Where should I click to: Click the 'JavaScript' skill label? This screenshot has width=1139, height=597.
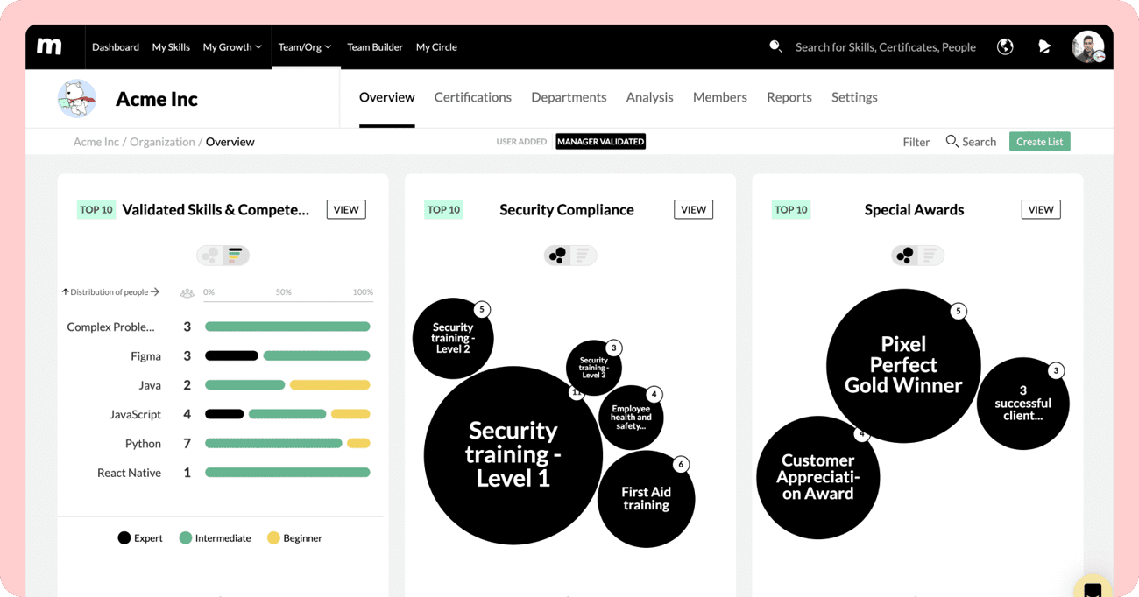(x=135, y=414)
